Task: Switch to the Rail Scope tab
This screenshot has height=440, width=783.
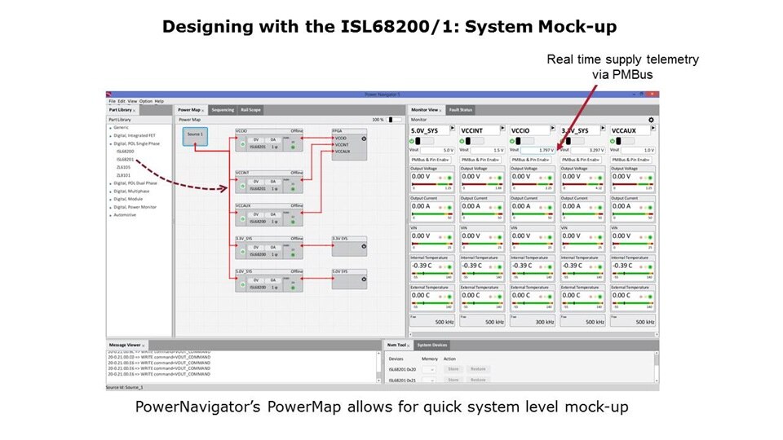Action: [x=250, y=110]
